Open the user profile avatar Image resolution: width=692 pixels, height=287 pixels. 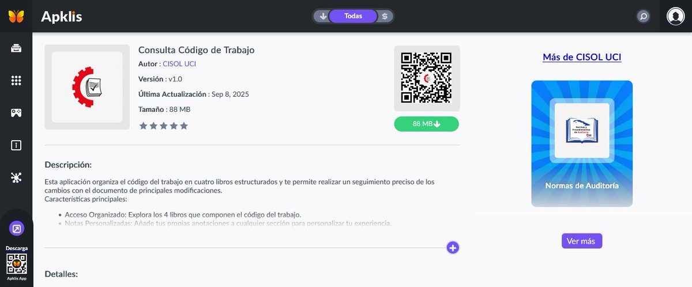tap(675, 16)
